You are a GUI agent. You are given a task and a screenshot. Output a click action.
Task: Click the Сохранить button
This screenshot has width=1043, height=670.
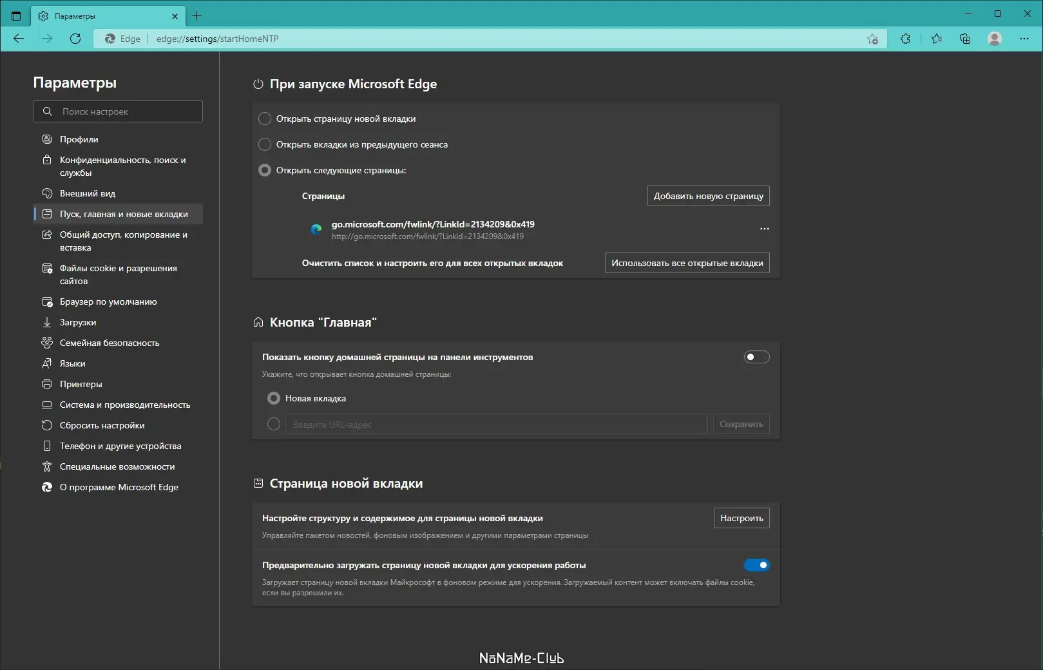pos(742,424)
